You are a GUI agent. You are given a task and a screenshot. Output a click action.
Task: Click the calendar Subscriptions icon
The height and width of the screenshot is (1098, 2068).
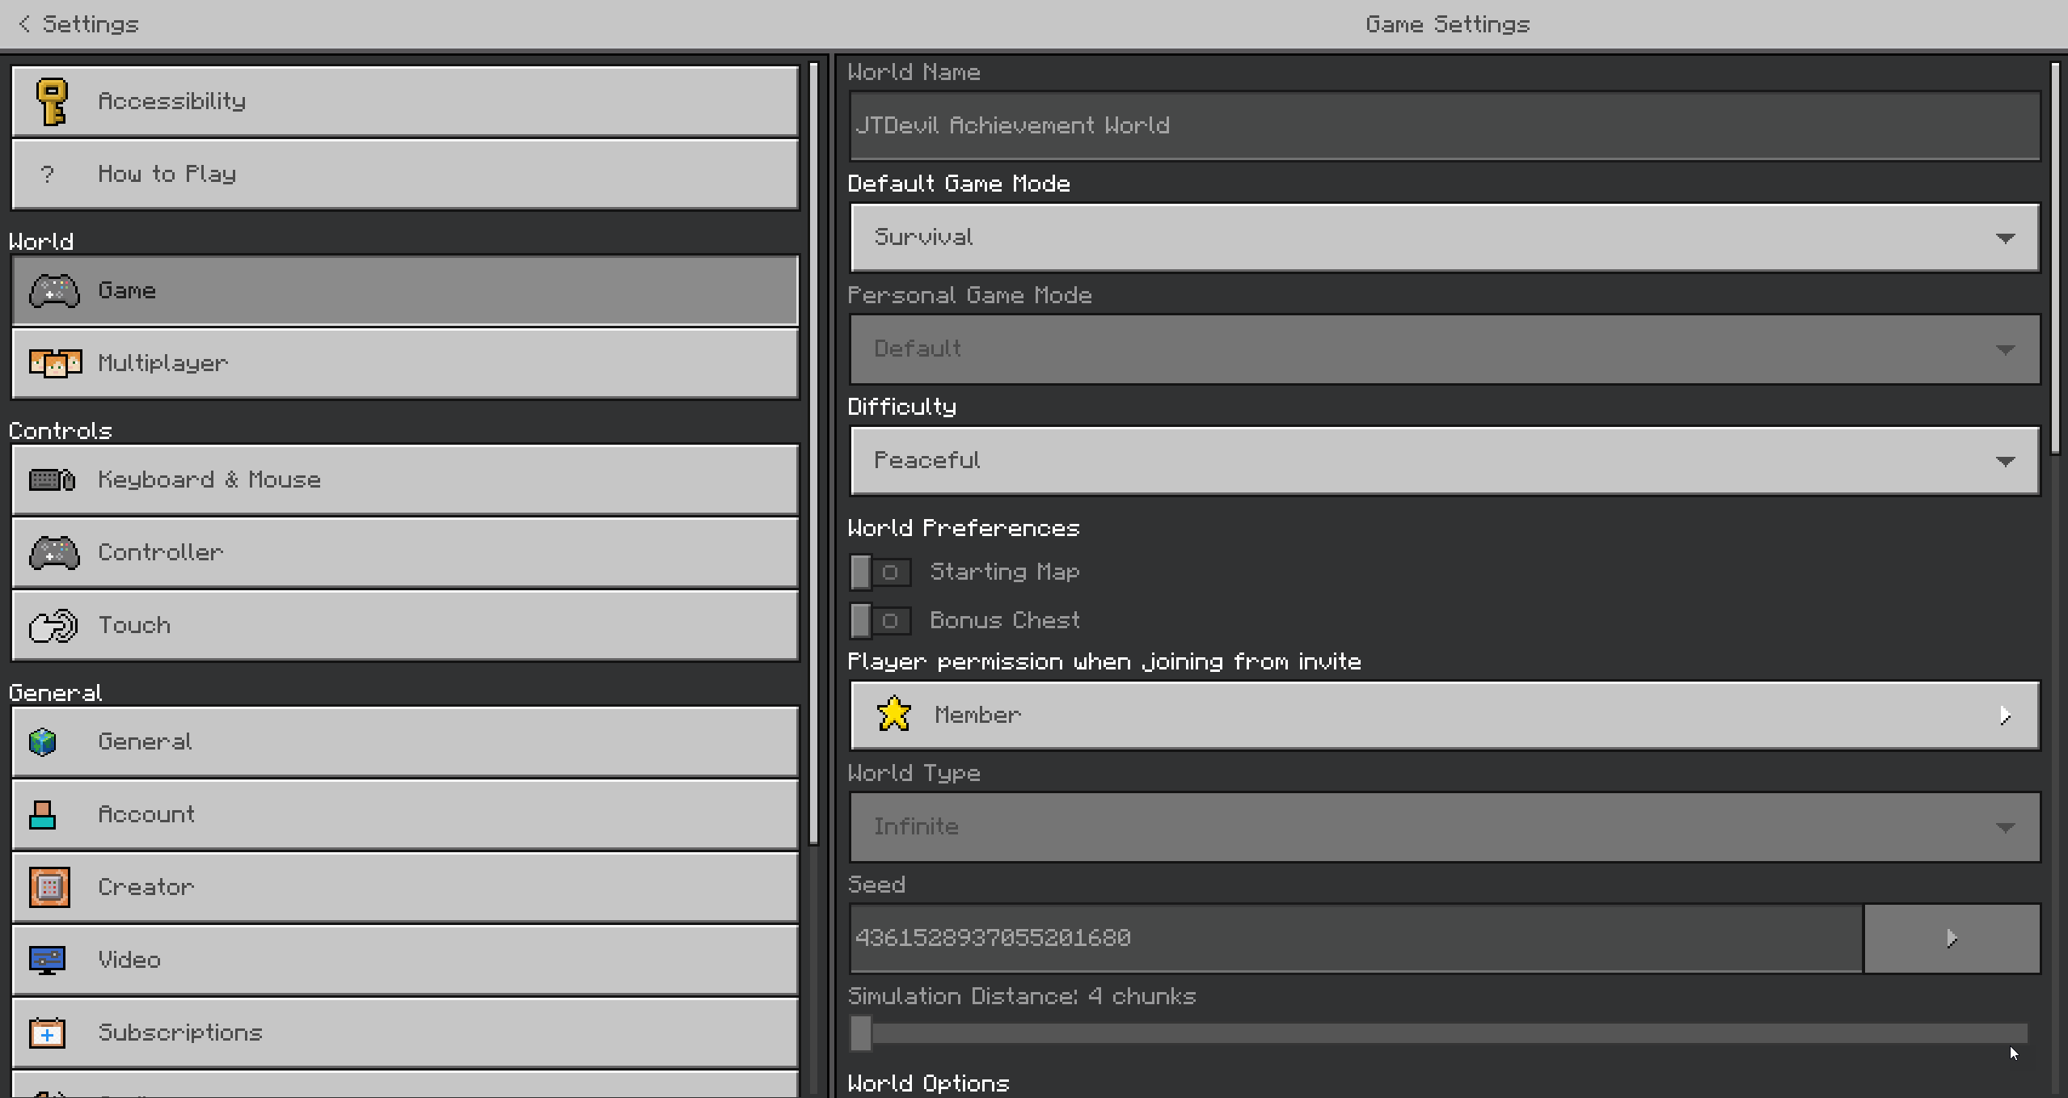[47, 1033]
